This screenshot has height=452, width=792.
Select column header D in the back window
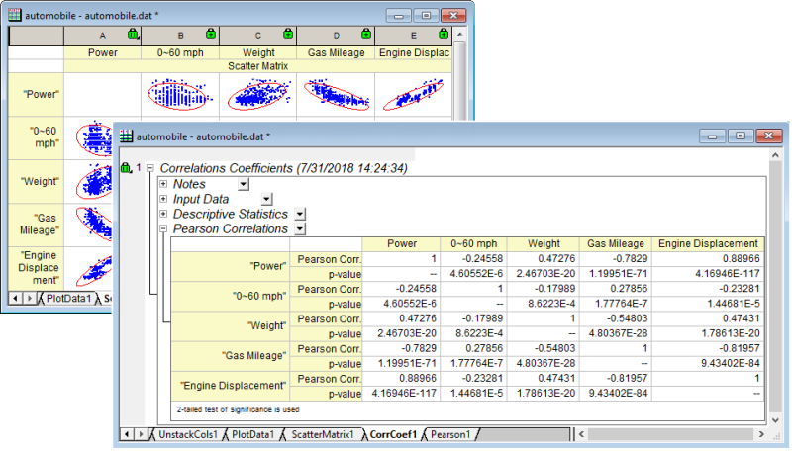(336, 36)
